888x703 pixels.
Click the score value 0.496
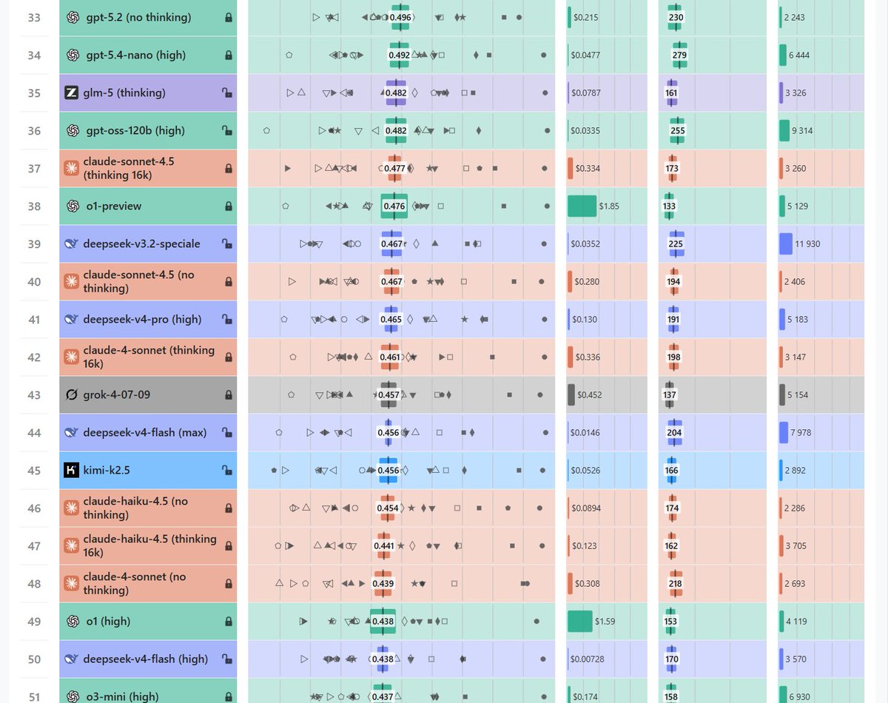(x=400, y=17)
